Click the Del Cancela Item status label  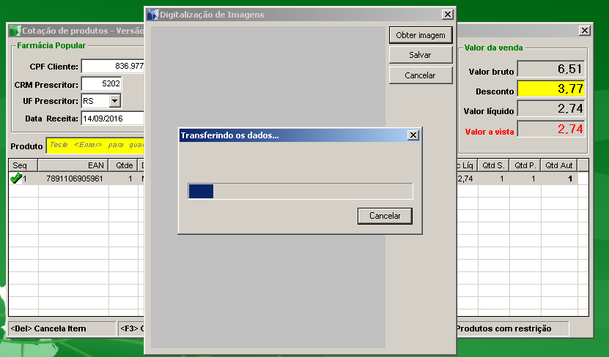pos(62,328)
